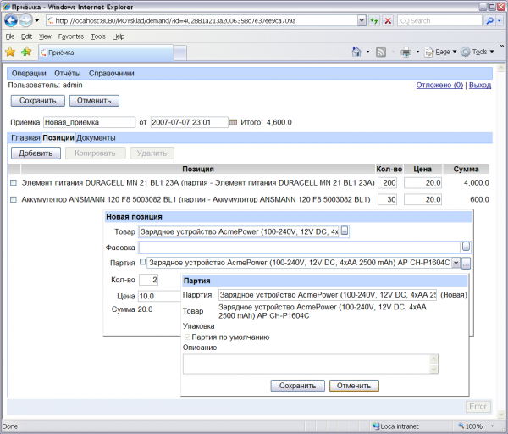This screenshot has width=508, height=434.
Task: Click the browse button next to Фасовка
Action: [466, 247]
